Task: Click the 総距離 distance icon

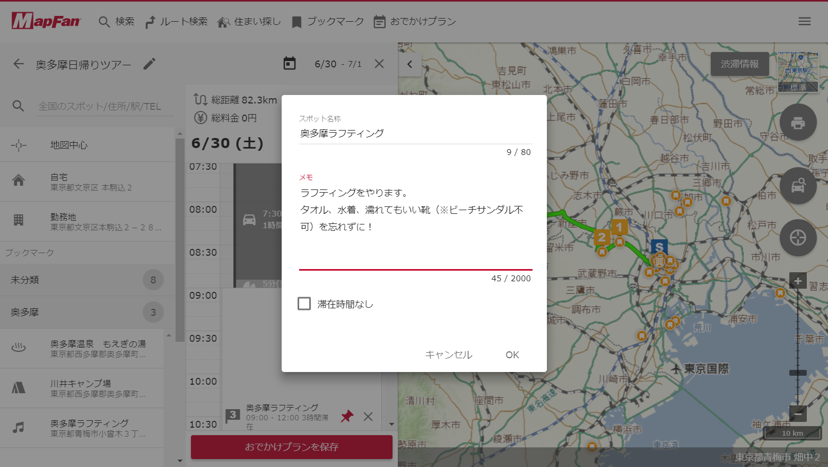Action: [x=200, y=100]
